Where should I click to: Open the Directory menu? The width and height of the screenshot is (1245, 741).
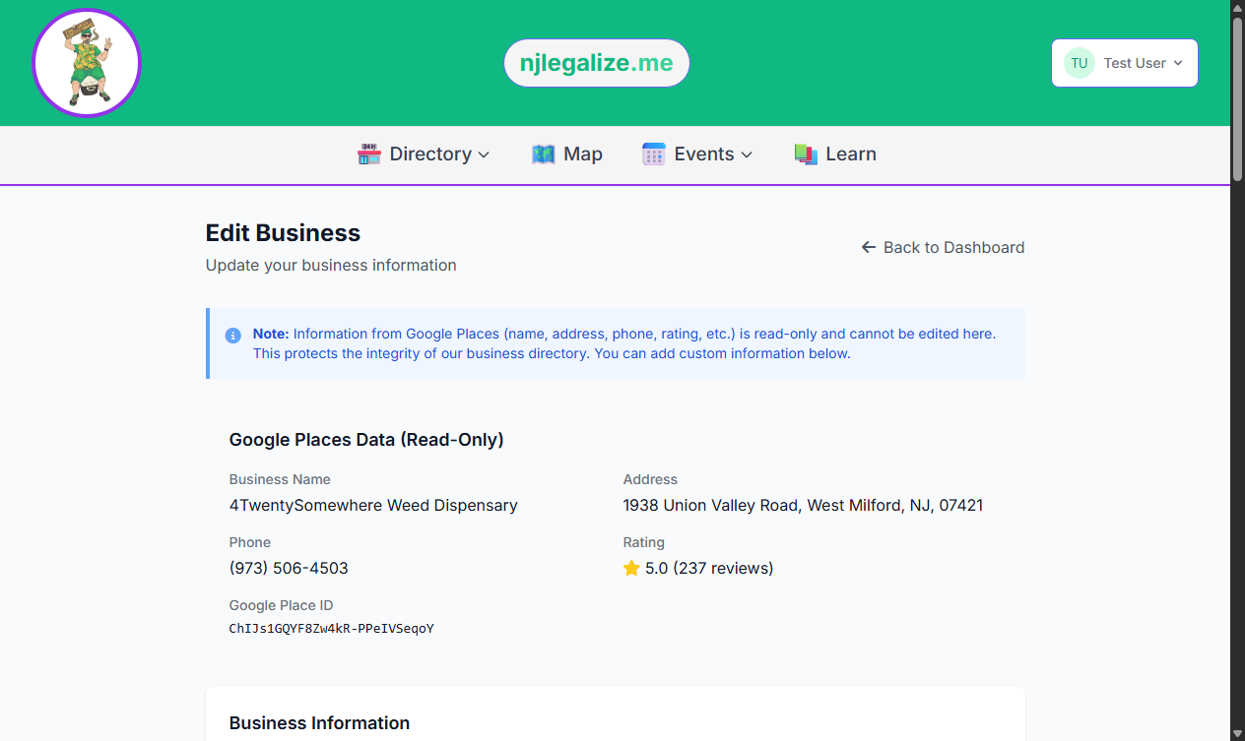point(424,154)
